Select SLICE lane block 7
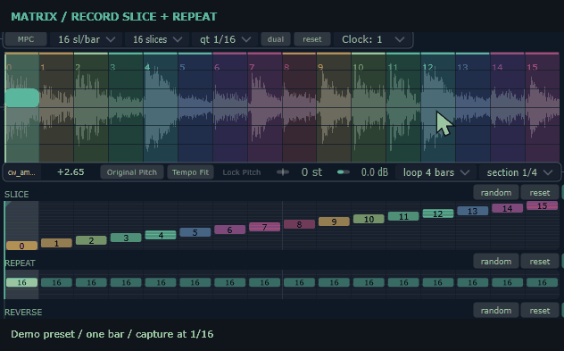Viewport: 564px width, 351px height. click(x=264, y=227)
